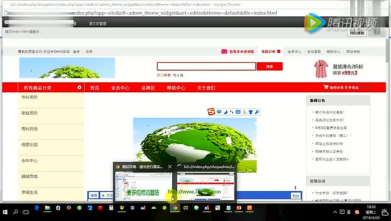391x221 pixels.
Task: Toggle half-moon width on Sogou toolbar
Action: click(x=225, y=112)
